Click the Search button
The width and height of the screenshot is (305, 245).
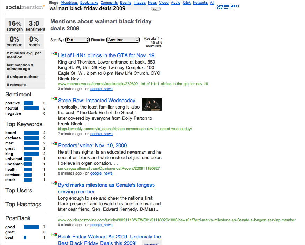click(156, 9)
